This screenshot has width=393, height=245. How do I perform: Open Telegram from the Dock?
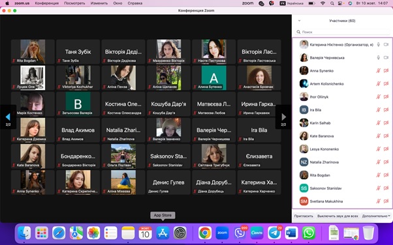(274, 233)
